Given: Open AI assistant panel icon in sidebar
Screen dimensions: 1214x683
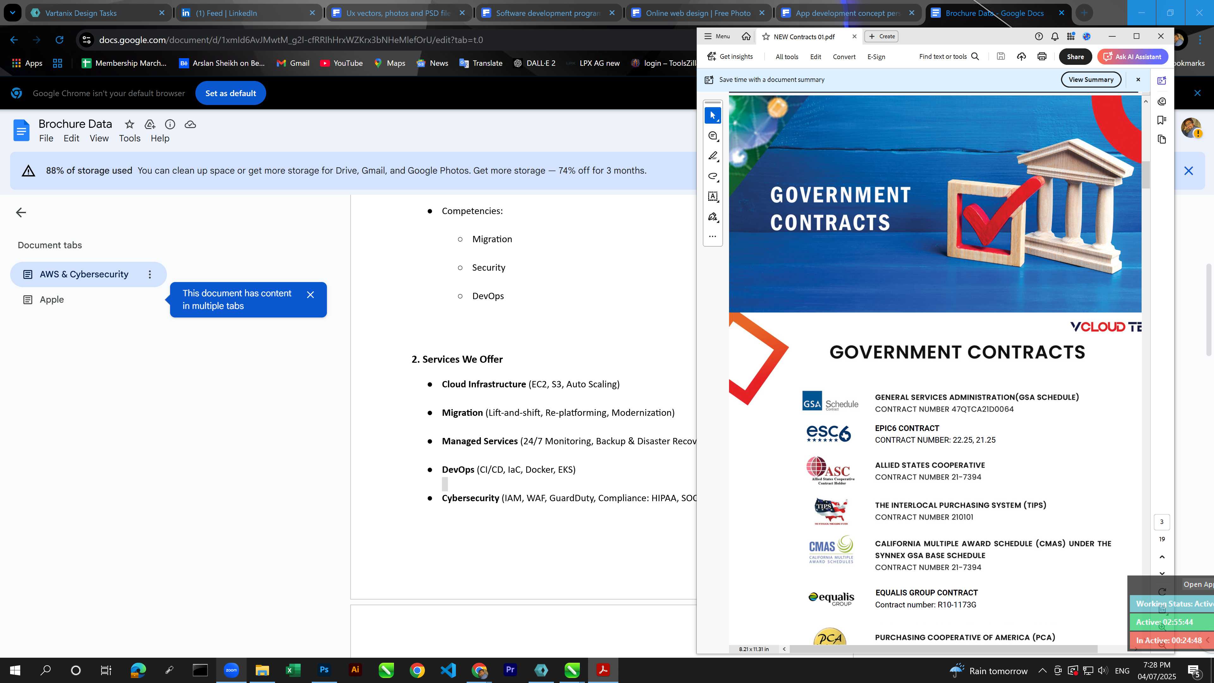Looking at the screenshot, I should 1162,81.
